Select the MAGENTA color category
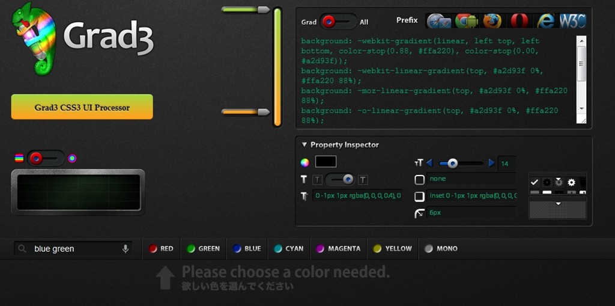This screenshot has height=306, width=615. pyautogui.click(x=338, y=249)
